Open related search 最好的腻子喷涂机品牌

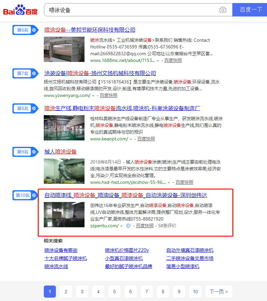pyautogui.click(x=129, y=266)
